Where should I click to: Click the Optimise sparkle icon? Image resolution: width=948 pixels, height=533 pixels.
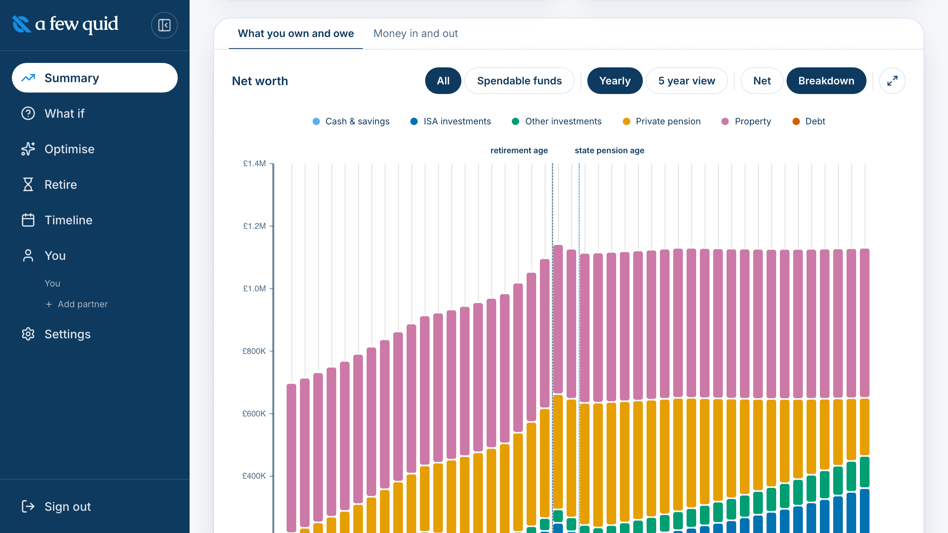[x=28, y=149]
